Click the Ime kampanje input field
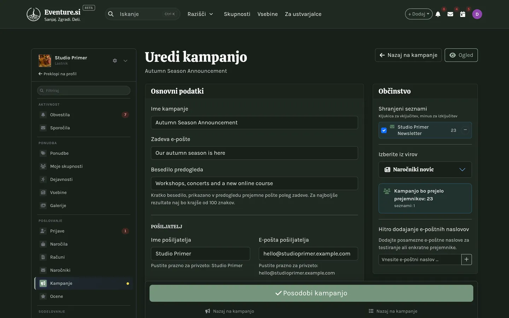Image resolution: width=509 pixels, height=318 pixels. pos(255,123)
